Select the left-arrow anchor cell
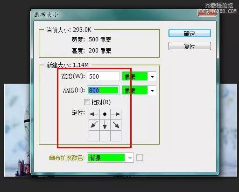 (94, 114)
